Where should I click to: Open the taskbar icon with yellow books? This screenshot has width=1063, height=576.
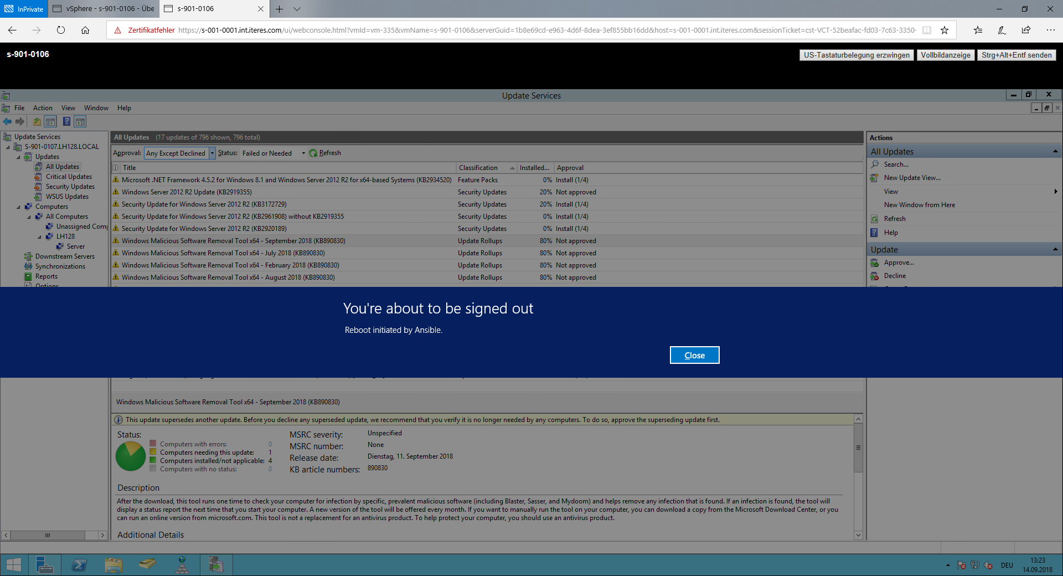(x=147, y=565)
